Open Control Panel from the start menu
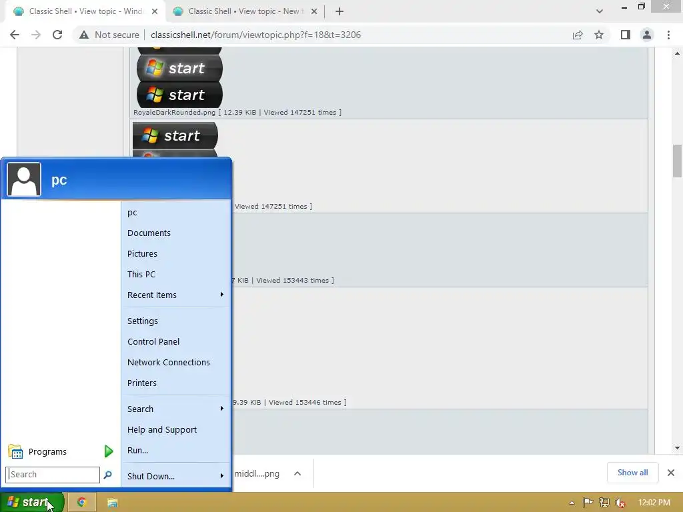 (175, 341)
